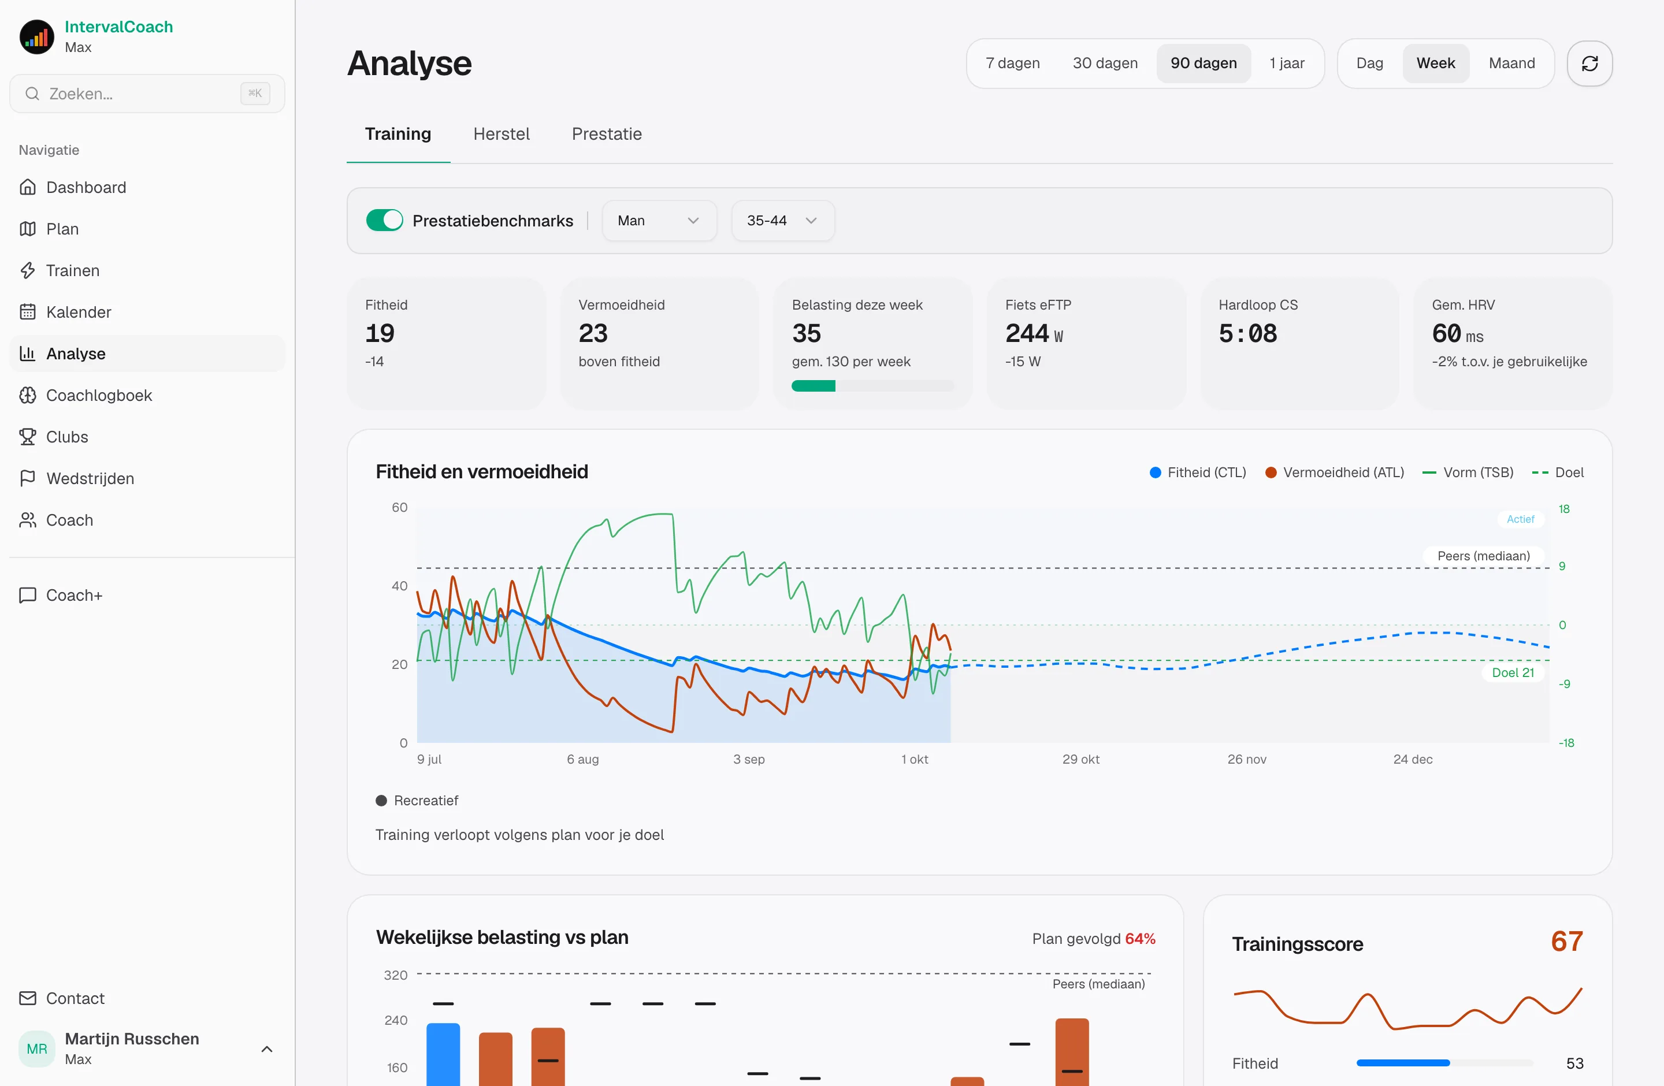Switch to the Prestatie tab

pos(606,133)
